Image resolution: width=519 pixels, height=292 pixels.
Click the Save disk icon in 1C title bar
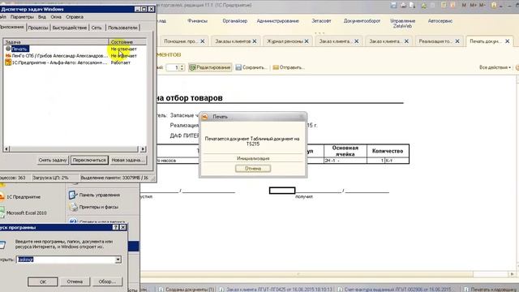click(393, 5)
